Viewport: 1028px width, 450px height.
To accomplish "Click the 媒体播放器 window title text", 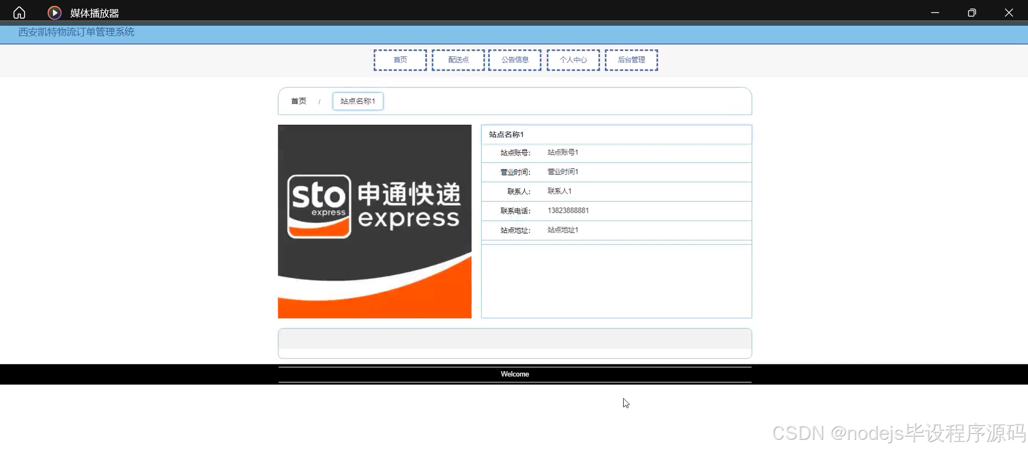I will pyautogui.click(x=95, y=13).
